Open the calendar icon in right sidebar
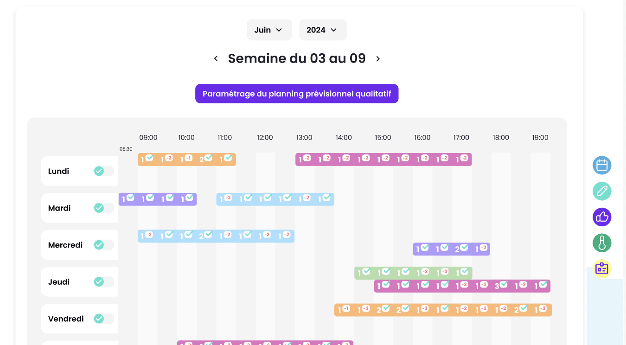The image size is (626, 345). coord(602,165)
